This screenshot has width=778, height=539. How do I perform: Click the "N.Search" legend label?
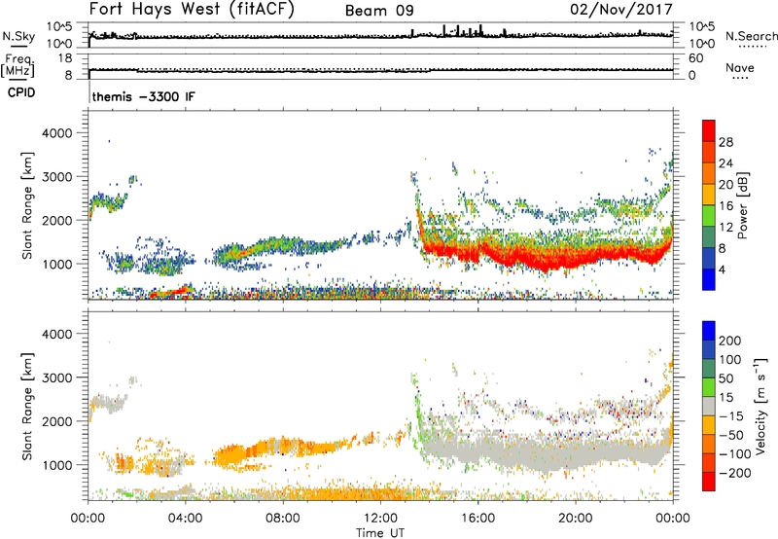(751, 36)
